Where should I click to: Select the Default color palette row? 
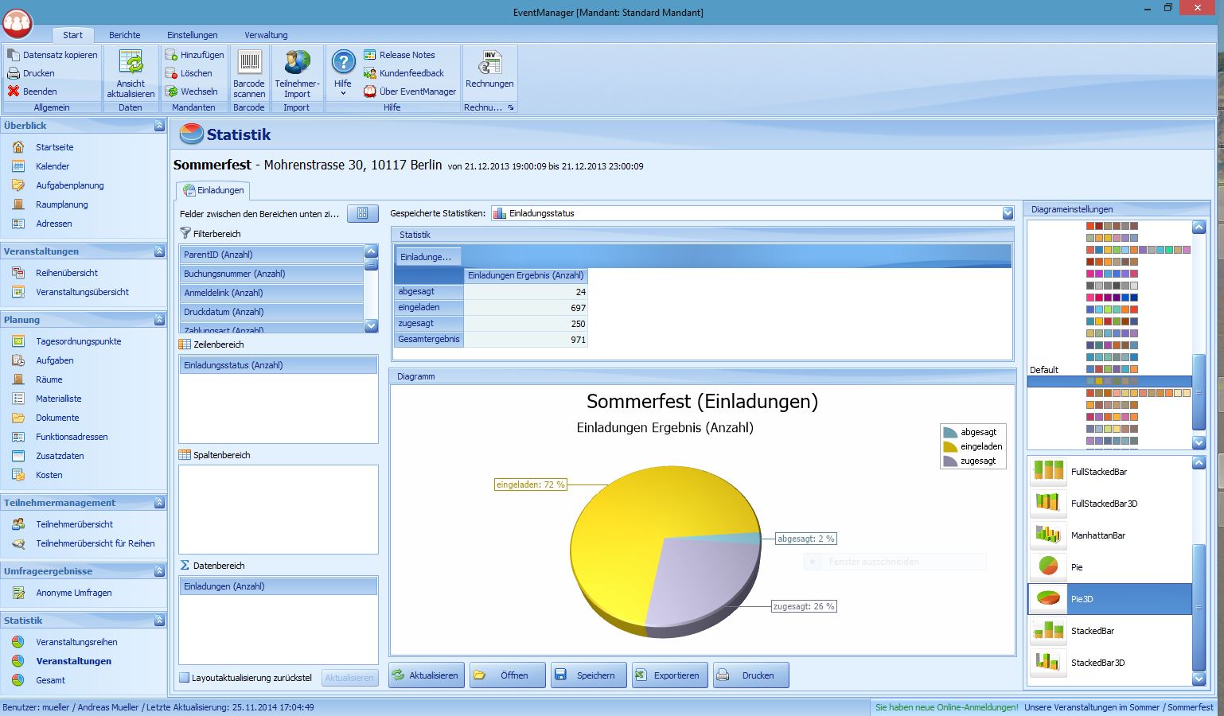[1110, 369]
